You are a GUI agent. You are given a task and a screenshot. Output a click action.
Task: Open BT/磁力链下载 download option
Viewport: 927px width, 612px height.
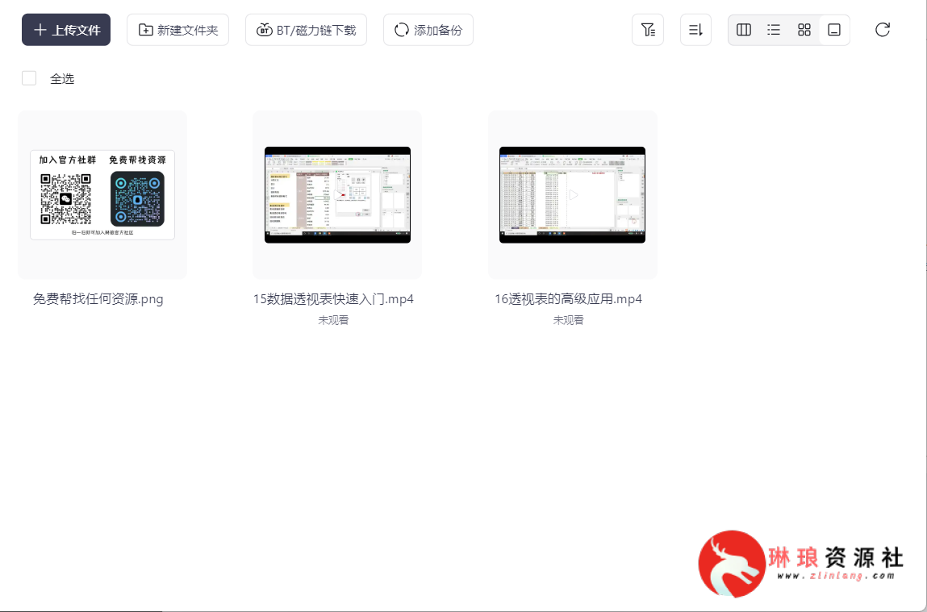[x=307, y=30]
